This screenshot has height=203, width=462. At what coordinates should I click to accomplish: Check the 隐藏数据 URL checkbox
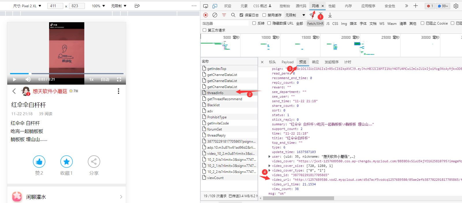coord(269,23)
